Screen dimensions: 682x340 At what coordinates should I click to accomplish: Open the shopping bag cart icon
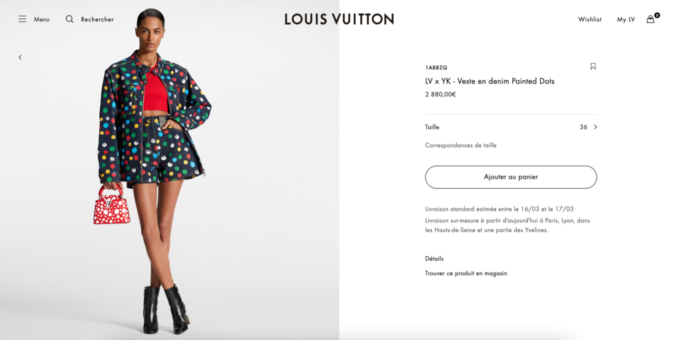[650, 19]
